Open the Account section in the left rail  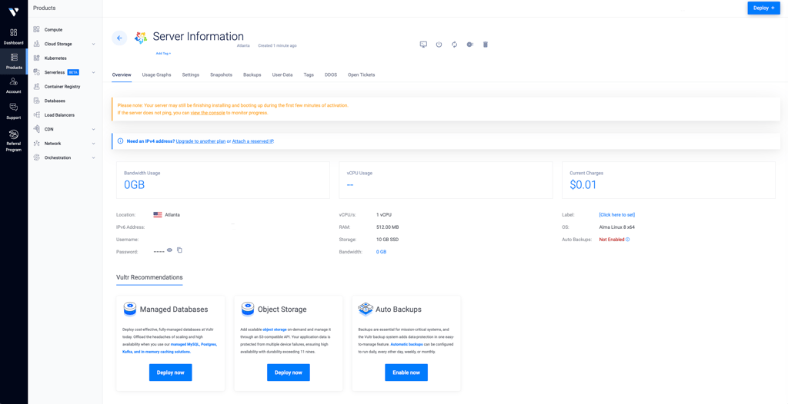pyautogui.click(x=14, y=86)
